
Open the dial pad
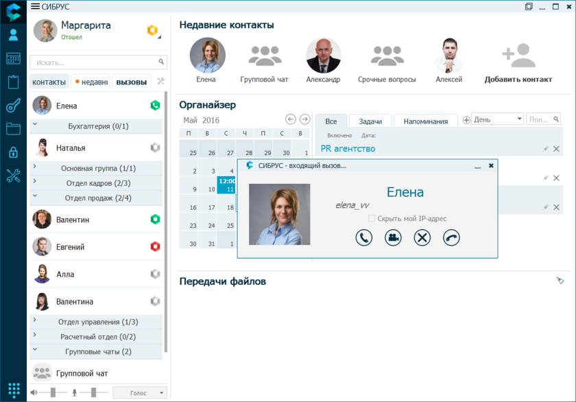13,389
